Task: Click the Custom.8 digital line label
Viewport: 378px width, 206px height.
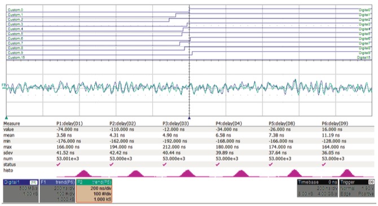Action: (x=15, y=48)
